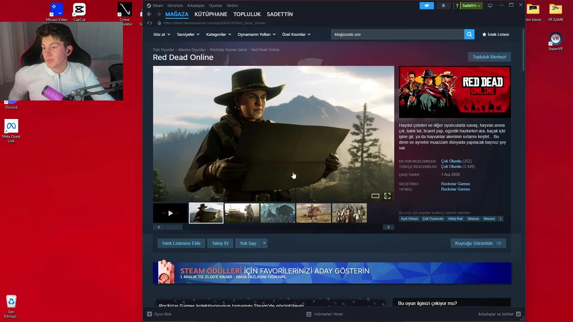This screenshot has width=573, height=322.
Task: Click the Steam Ödülleri banner
Action: point(332,273)
